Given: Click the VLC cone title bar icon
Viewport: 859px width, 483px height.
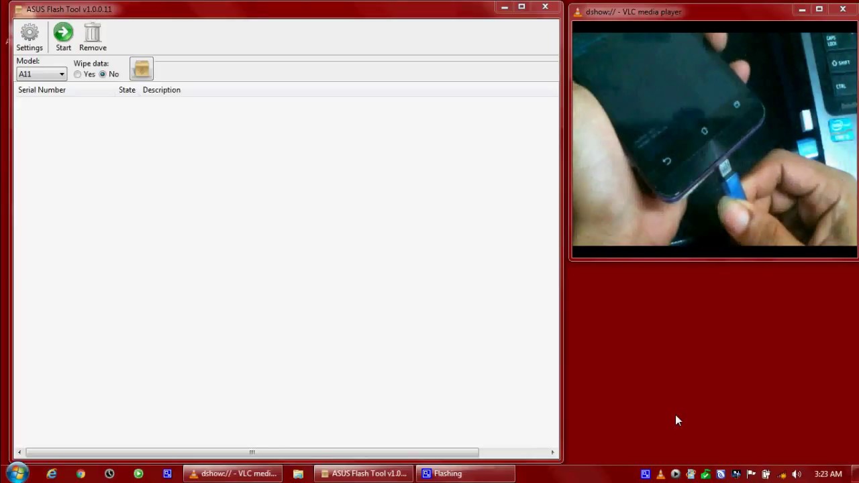Looking at the screenshot, I should (x=578, y=12).
